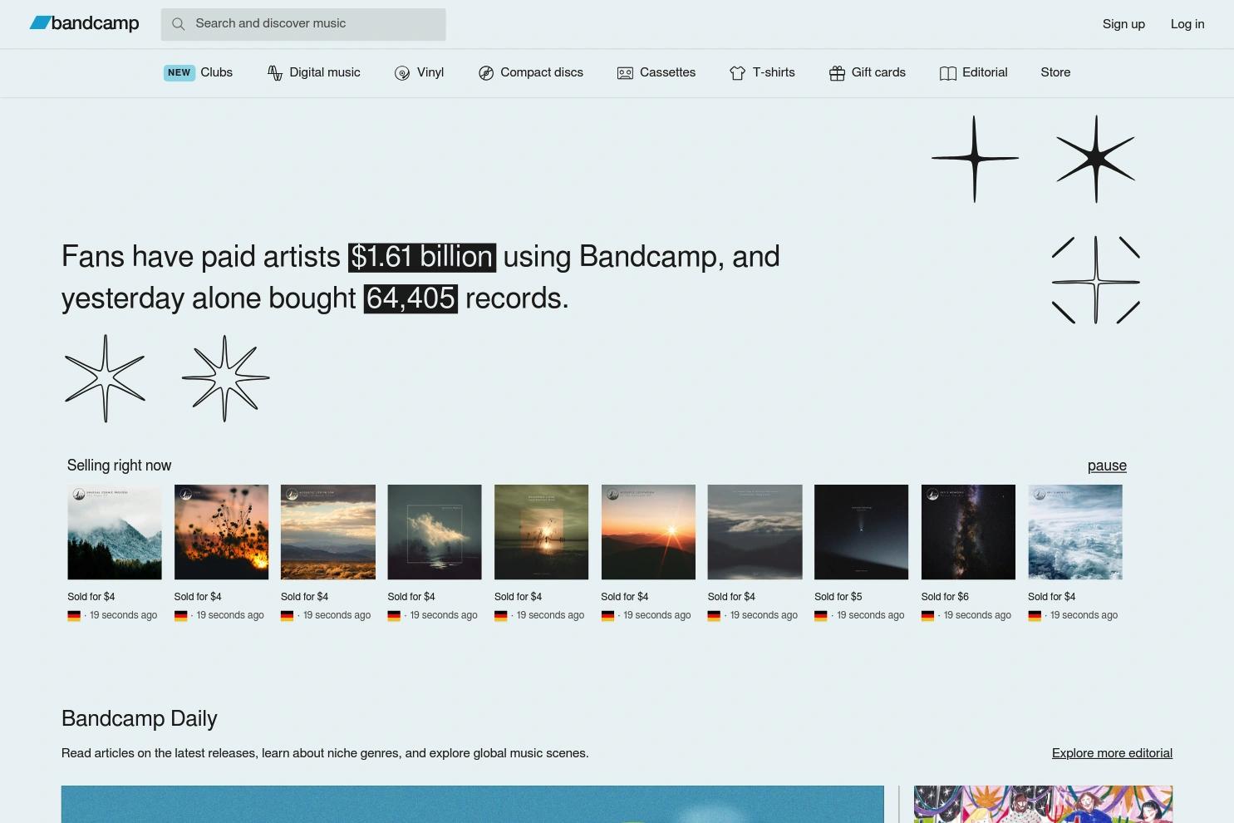The image size is (1234, 823).
Task: Click the "Sold for $5" text
Action: tap(838, 597)
